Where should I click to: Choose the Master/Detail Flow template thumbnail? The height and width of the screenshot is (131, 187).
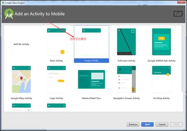(x=91, y=79)
